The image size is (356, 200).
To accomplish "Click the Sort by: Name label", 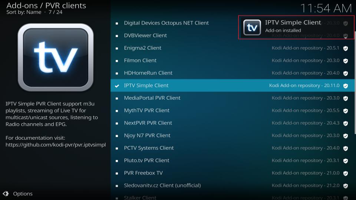I will coord(24,12).
